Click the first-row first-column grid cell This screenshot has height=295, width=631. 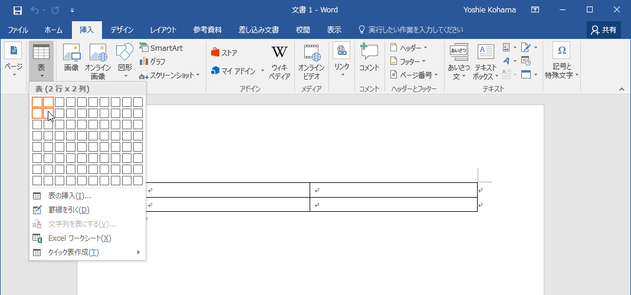click(x=37, y=102)
